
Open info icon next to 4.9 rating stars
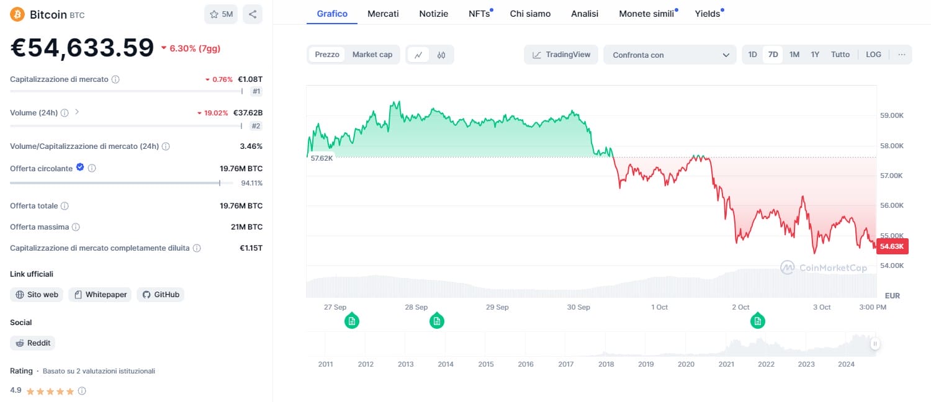[82, 391]
